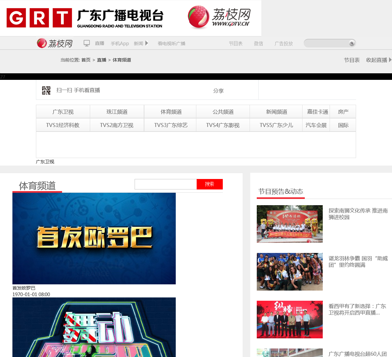This screenshot has width=392, height=357.
Task: Go to 直播 in breadcrumb
Action: (x=102, y=60)
